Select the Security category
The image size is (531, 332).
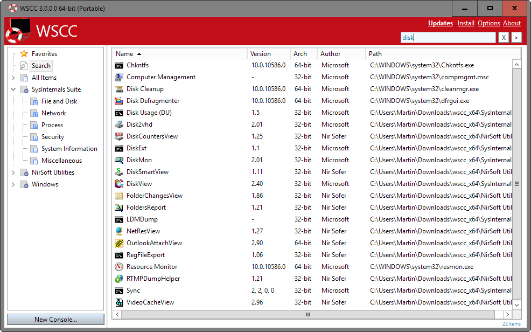pos(52,137)
